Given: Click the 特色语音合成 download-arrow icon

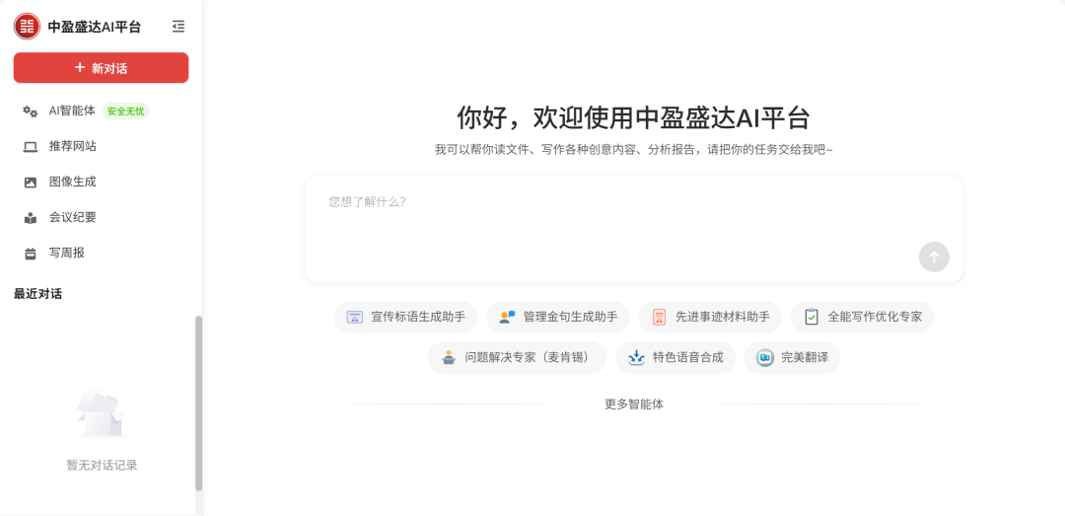Looking at the screenshot, I should pos(636,357).
